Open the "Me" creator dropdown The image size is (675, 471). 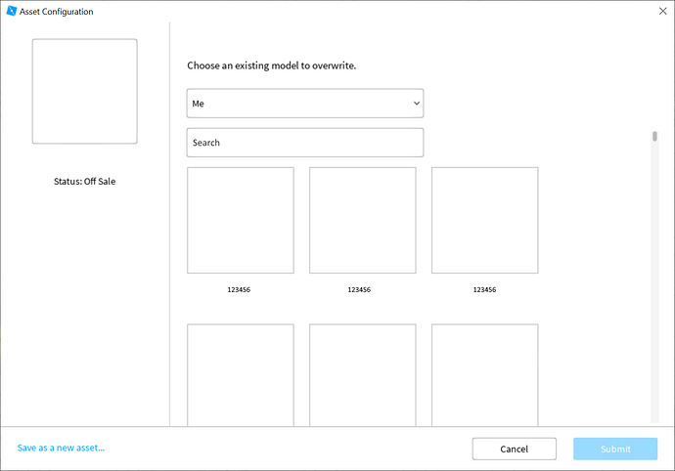pyautogui.click(x=304, y=104)
